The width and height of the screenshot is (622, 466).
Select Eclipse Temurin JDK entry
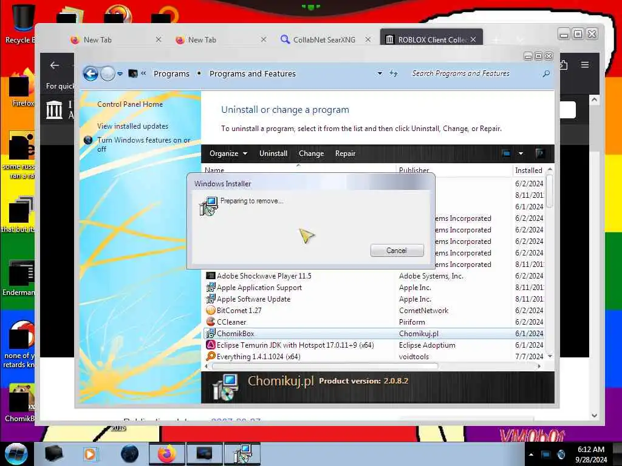pyautogui.click(x=374, y=345)
